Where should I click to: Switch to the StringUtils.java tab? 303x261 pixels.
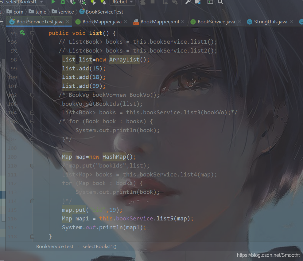[270, 22]
